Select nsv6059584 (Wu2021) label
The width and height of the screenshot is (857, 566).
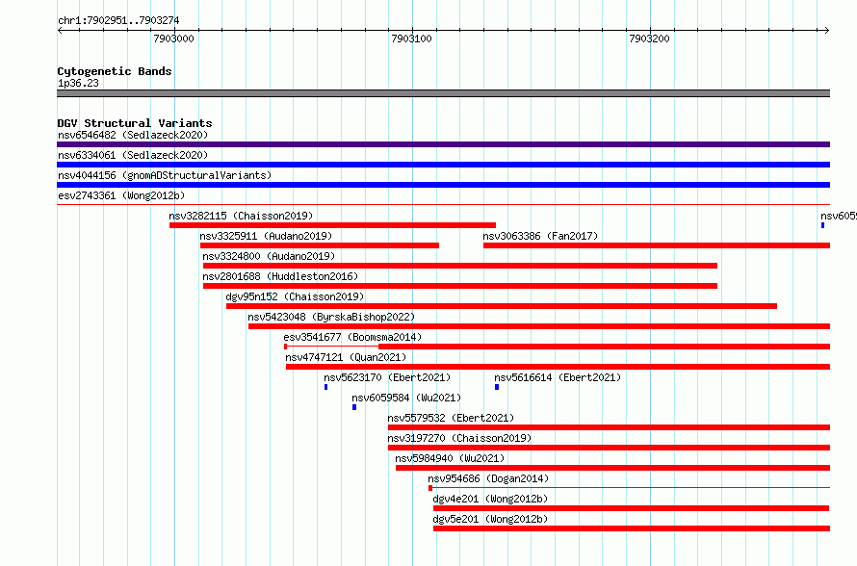point(406,398)
